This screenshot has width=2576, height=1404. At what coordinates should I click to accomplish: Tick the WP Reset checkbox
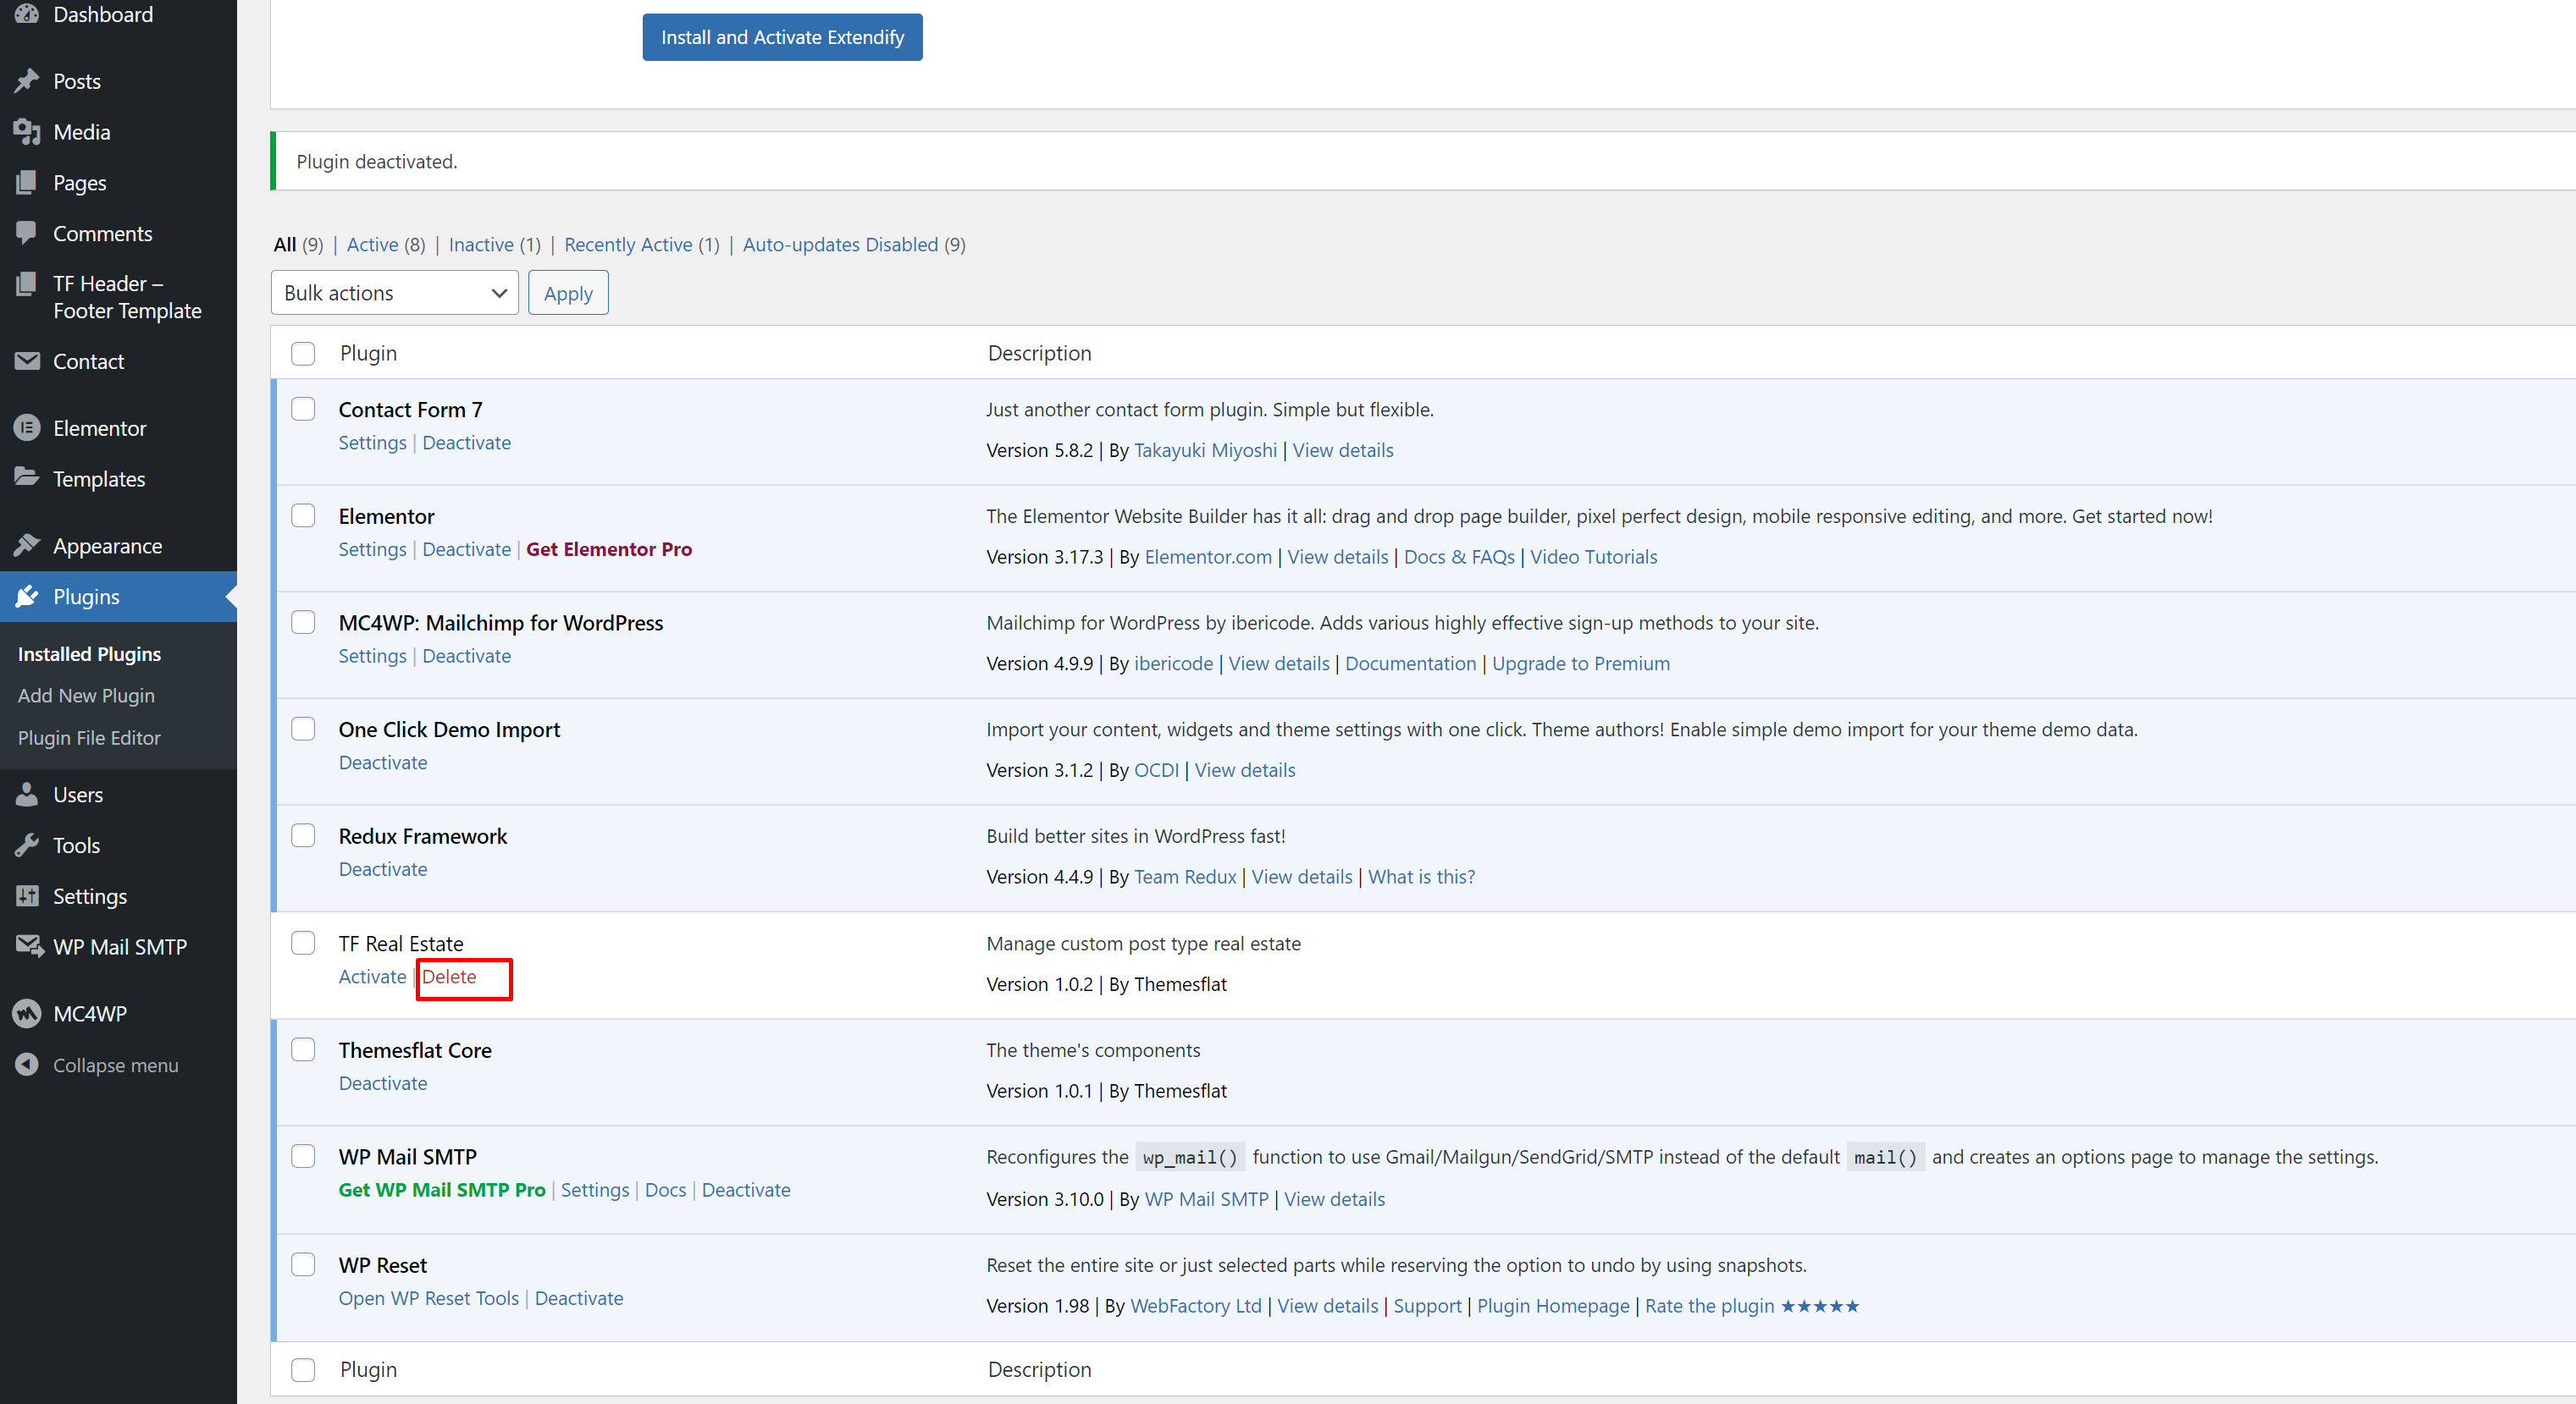tap(303, 1264)
